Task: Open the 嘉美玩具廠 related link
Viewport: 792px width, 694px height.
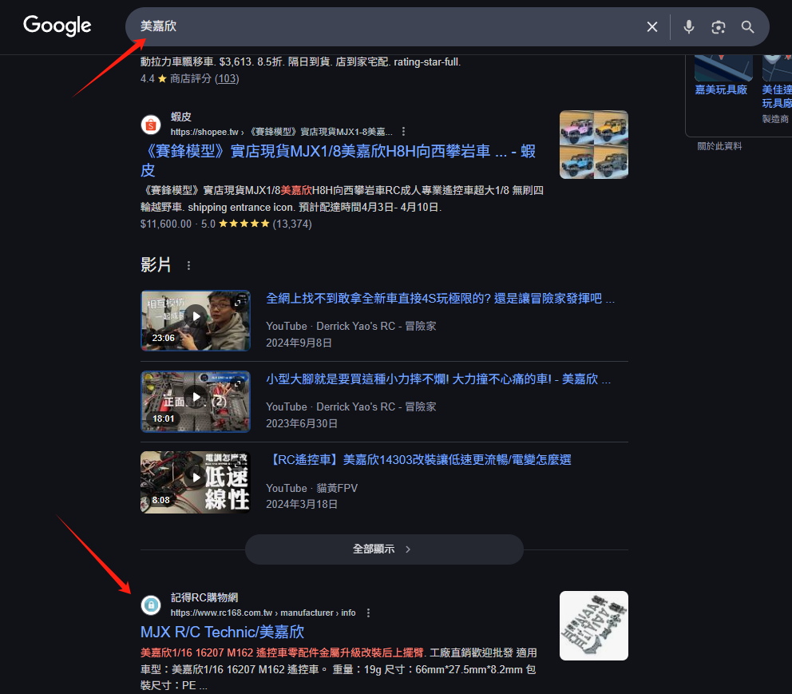Action: (721, 90)
